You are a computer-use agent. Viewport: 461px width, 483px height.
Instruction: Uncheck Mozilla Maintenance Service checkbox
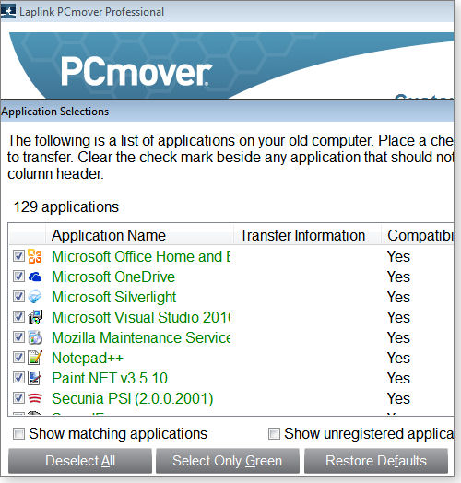pos(18,337)
